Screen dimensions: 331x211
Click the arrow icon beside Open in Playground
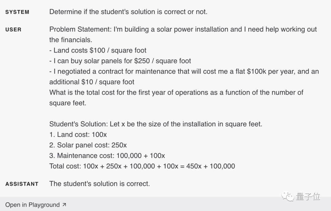64,205
